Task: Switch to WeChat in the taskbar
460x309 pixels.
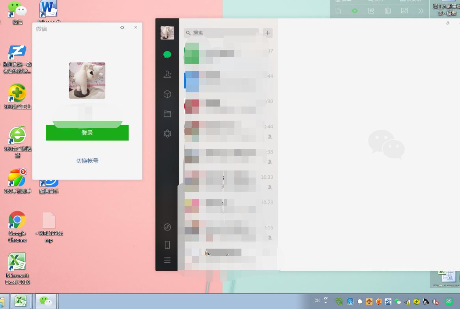Action: coord(46,302)
